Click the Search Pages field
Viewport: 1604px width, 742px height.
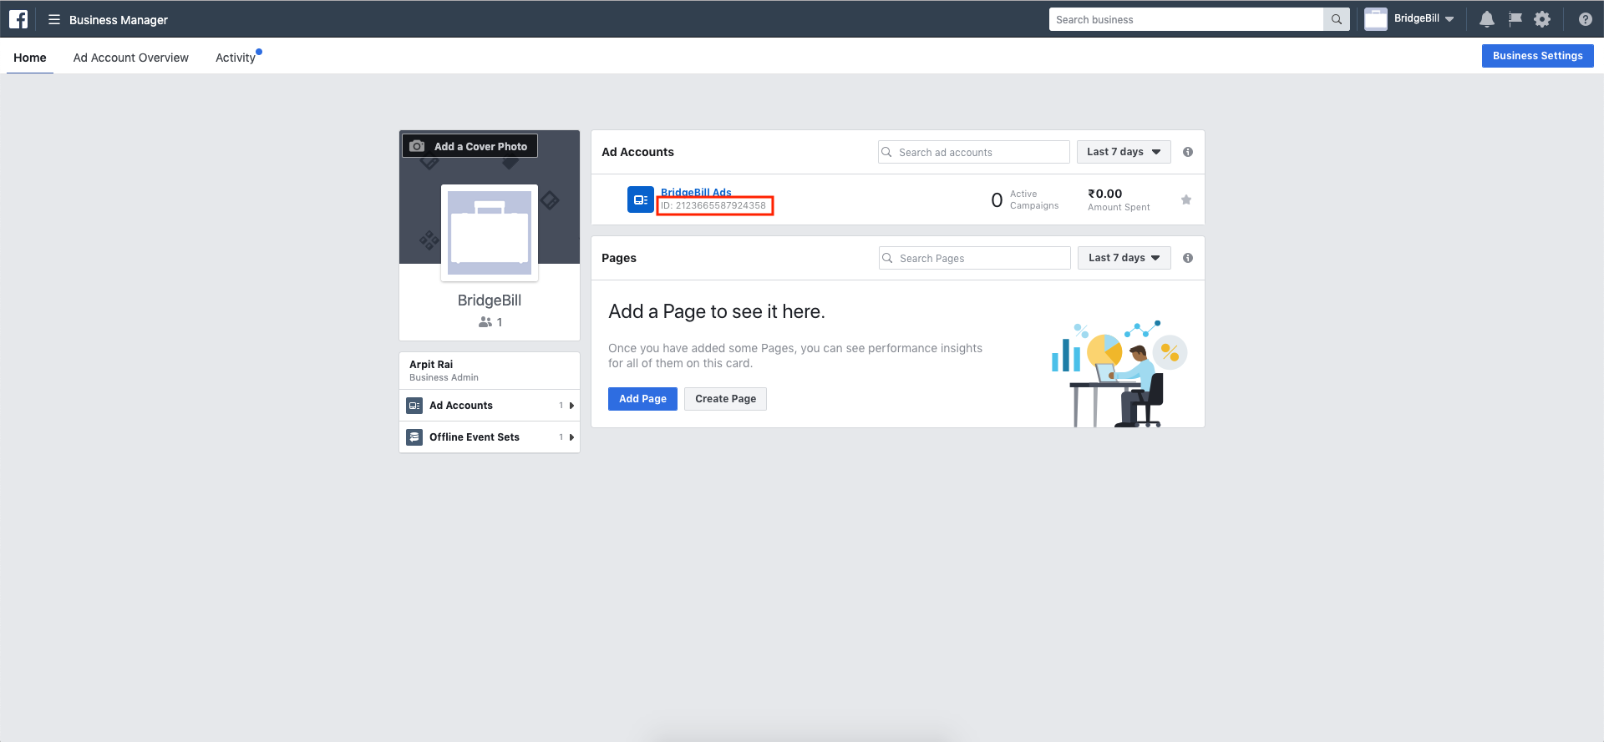pyautogui.click(x=975, y=258)
